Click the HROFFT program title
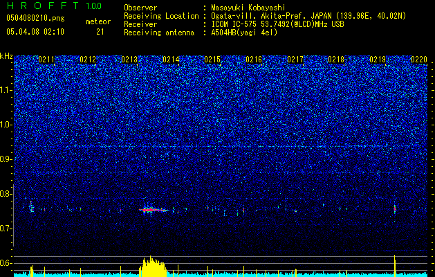This screenshot has height=277, width=435. (43, 6)
